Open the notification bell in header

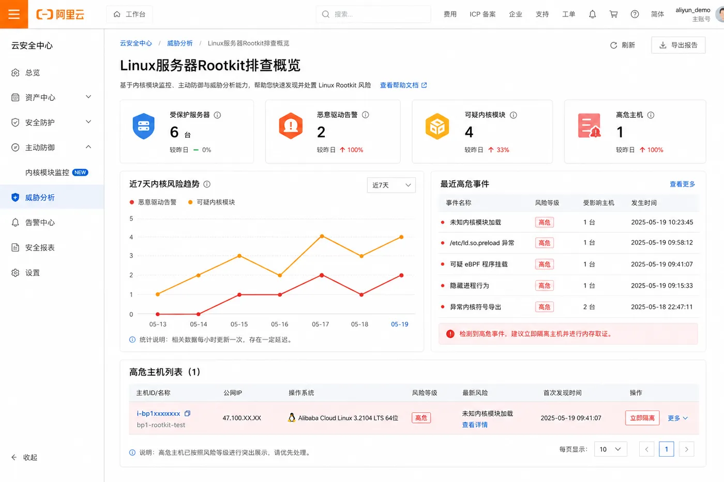tap(593, 14)
